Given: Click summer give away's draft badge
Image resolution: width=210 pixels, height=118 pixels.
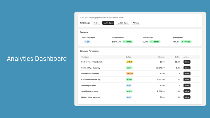Looking at the screenshot, I should [129, 85].
